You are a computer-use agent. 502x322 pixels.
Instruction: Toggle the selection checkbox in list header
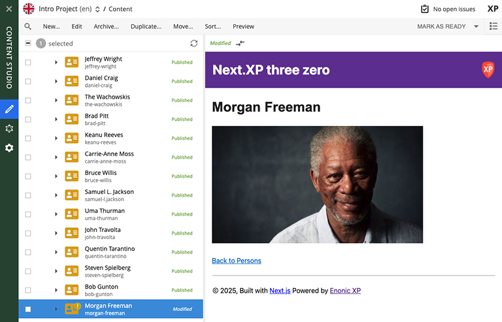pyautogui.click(x=28, y=43)
